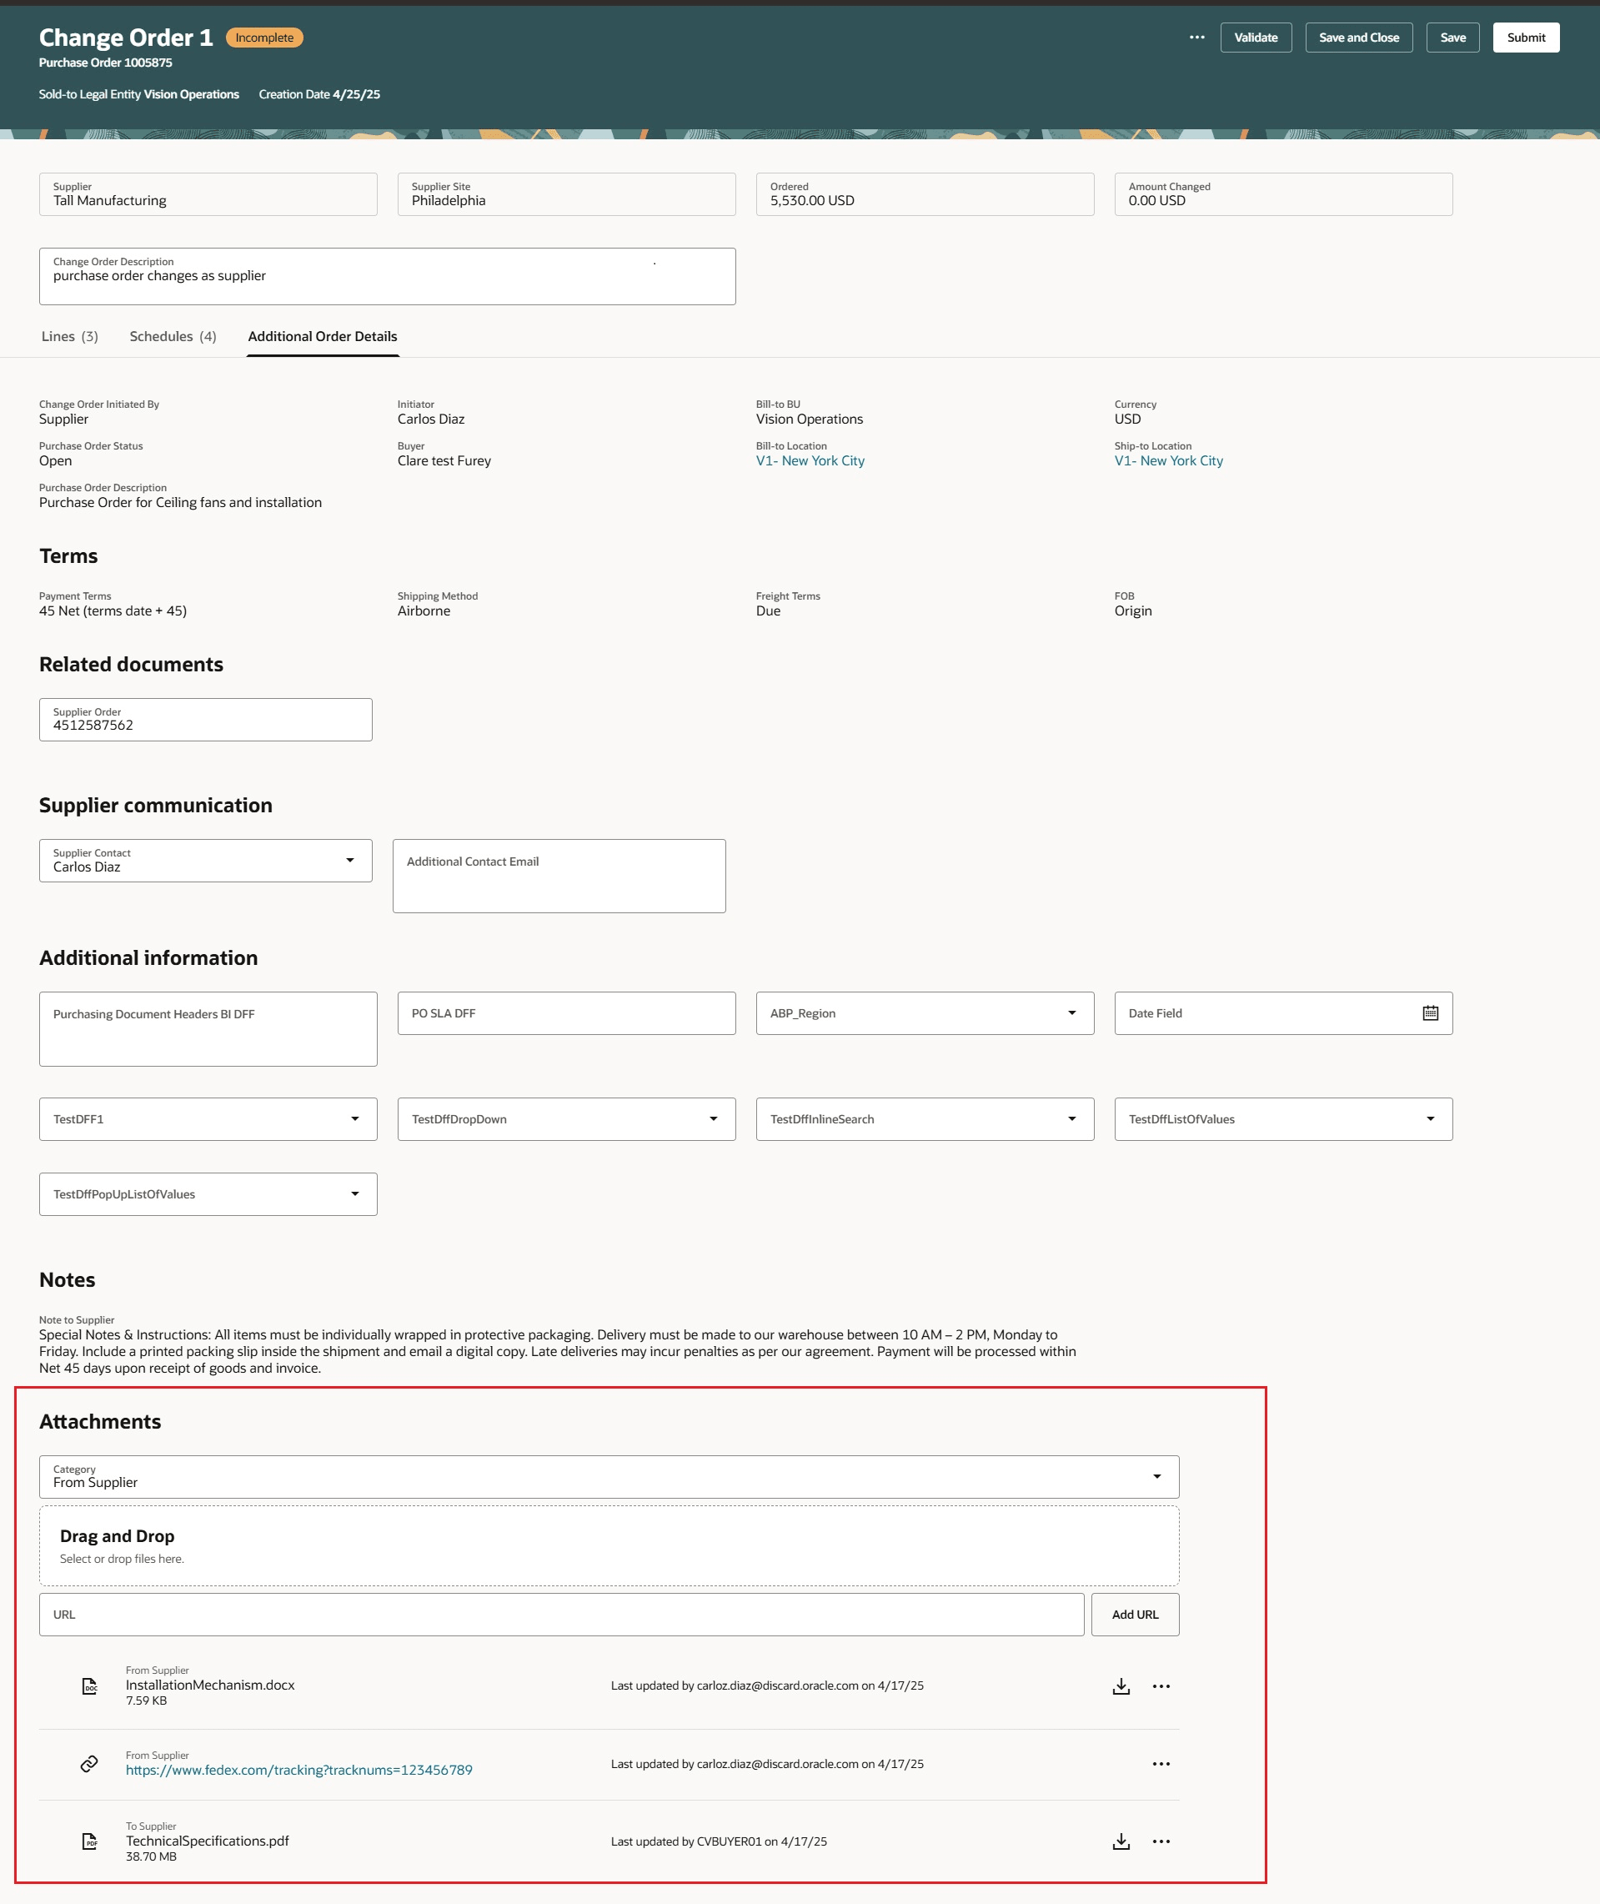Click the Submit button
Screen dimensions: 1600x1904
[x=1526, y=38]
